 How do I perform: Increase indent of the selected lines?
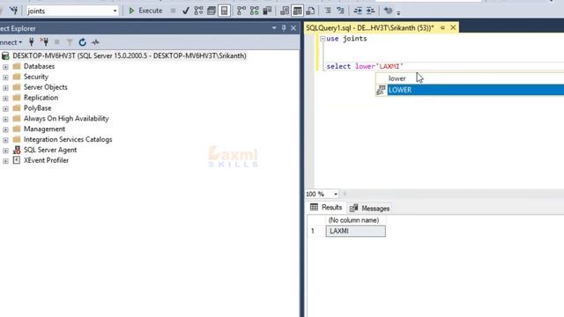point(370,11)
